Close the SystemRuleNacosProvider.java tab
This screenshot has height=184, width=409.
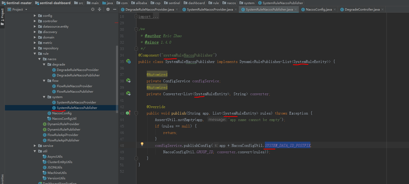236,10
